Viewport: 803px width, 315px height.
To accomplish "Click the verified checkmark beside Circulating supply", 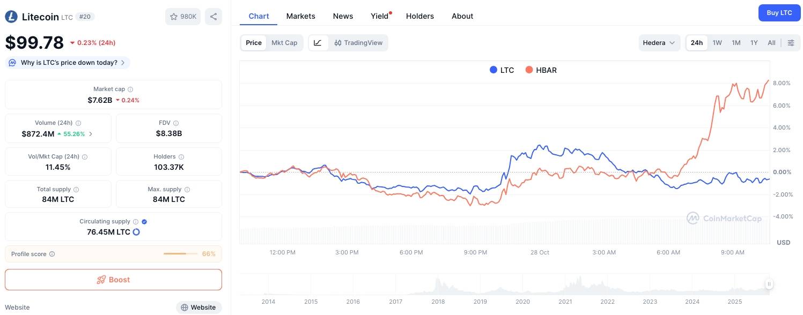I will coord(143,221).
